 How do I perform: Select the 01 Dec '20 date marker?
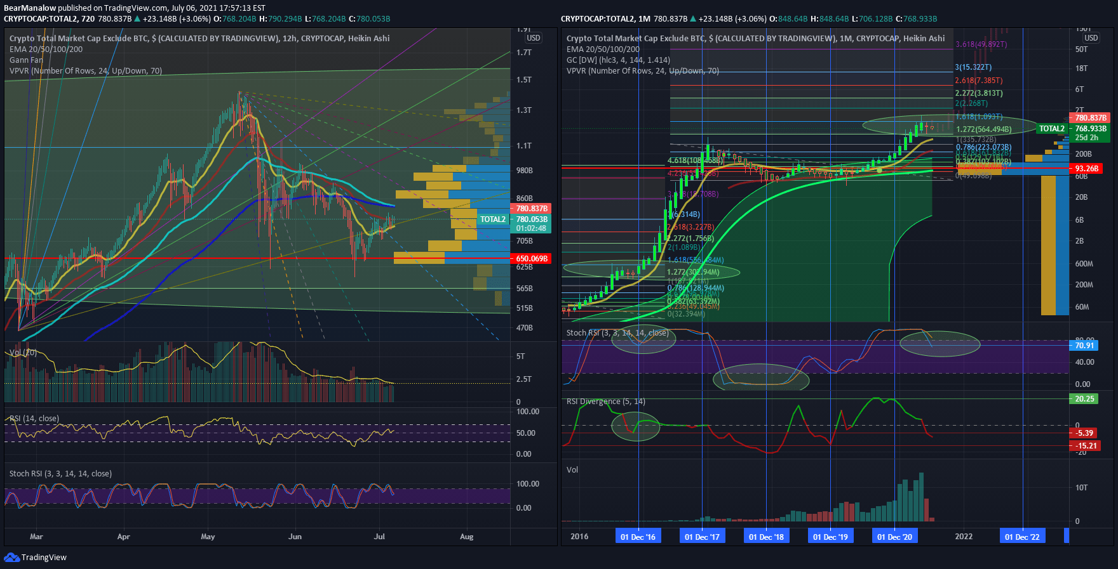click(895, 537)
